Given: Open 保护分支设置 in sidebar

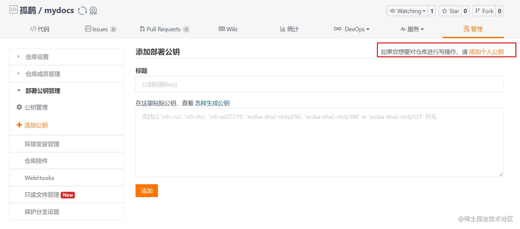Looking at the screenshot, I should 66,212.
